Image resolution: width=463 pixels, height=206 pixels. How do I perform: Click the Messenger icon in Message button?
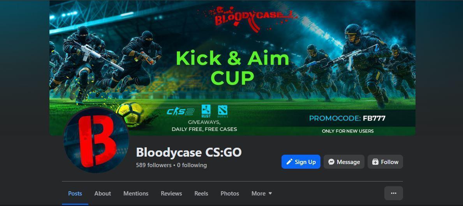(331, 162)
